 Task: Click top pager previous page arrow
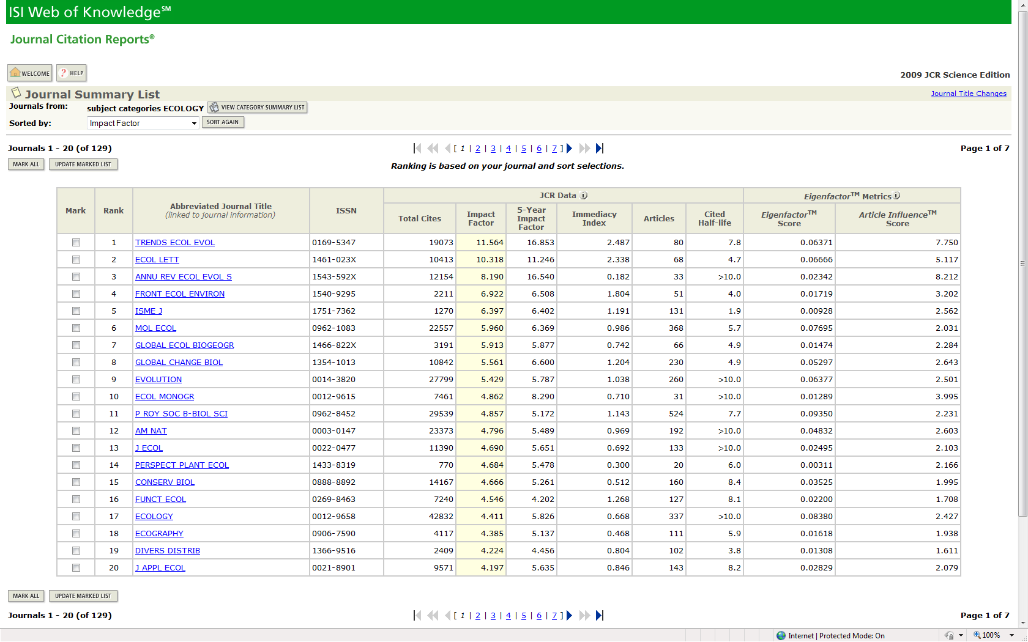pyautogui.click(x=448, y=148)
